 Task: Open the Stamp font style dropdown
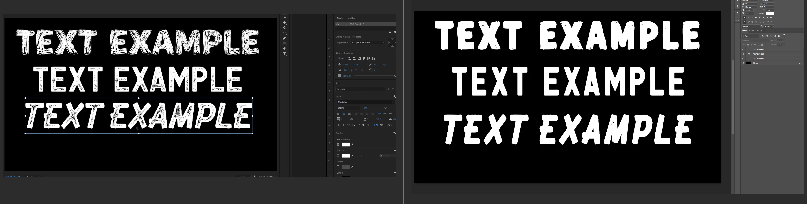[x=348, y=108]
